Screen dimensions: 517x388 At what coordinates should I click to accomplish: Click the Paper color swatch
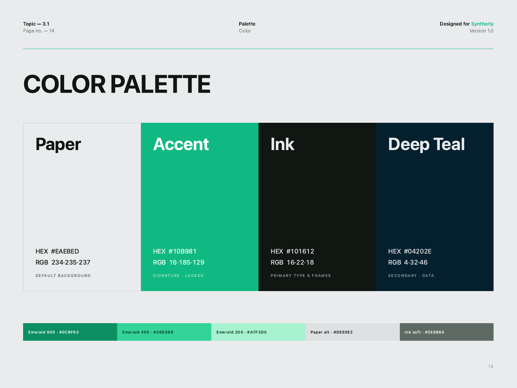[82, 207]
